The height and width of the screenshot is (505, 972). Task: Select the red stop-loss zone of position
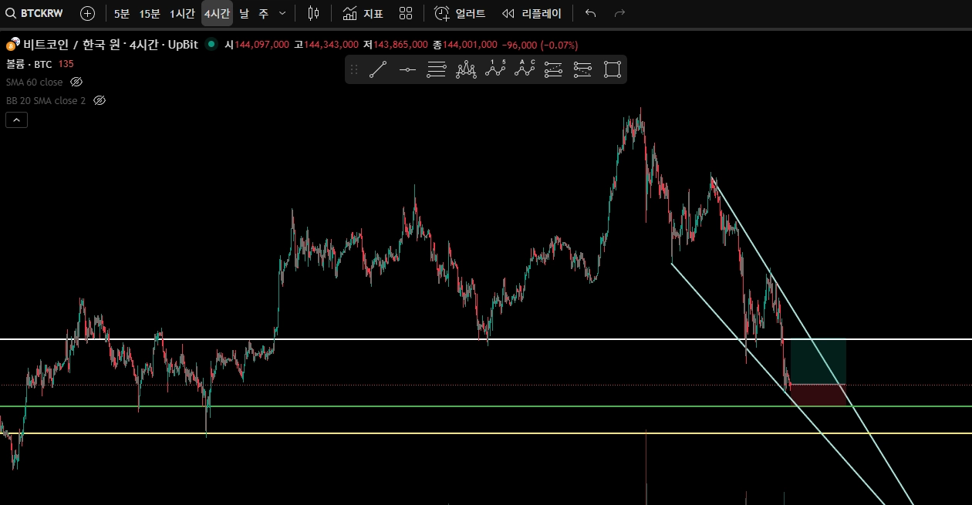818,395
